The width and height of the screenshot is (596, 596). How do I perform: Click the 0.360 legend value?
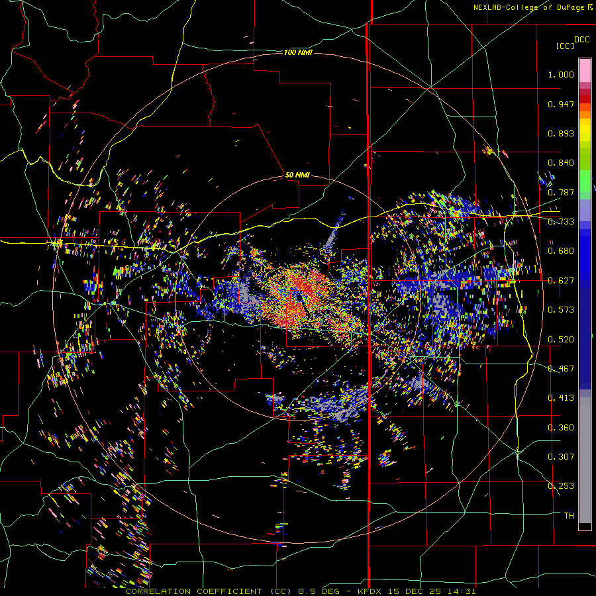pyautogui.click(x=561, y=428)
